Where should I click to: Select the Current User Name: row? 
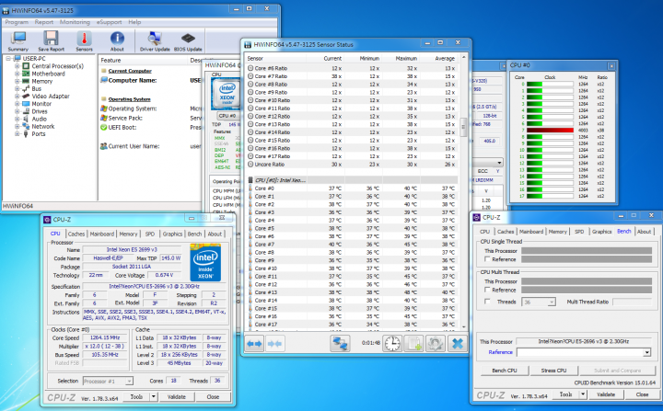[150, 146]
